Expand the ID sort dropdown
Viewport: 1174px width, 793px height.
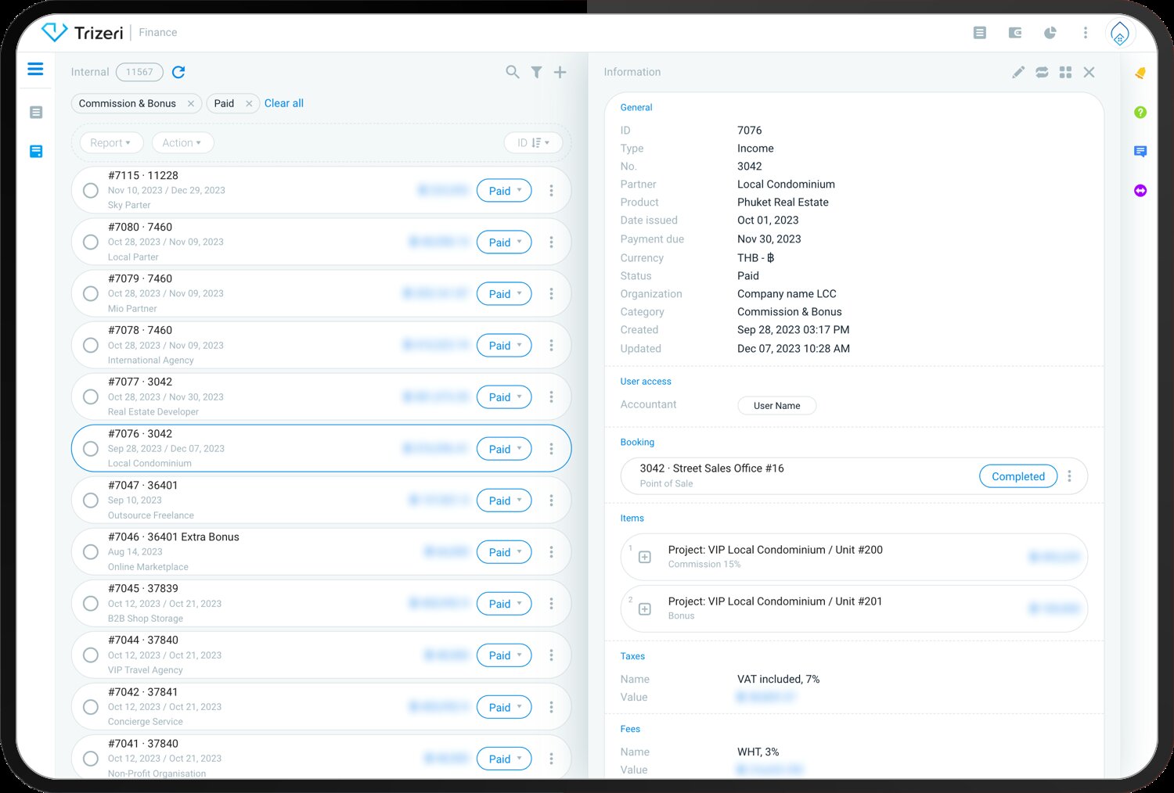[533, 143]
